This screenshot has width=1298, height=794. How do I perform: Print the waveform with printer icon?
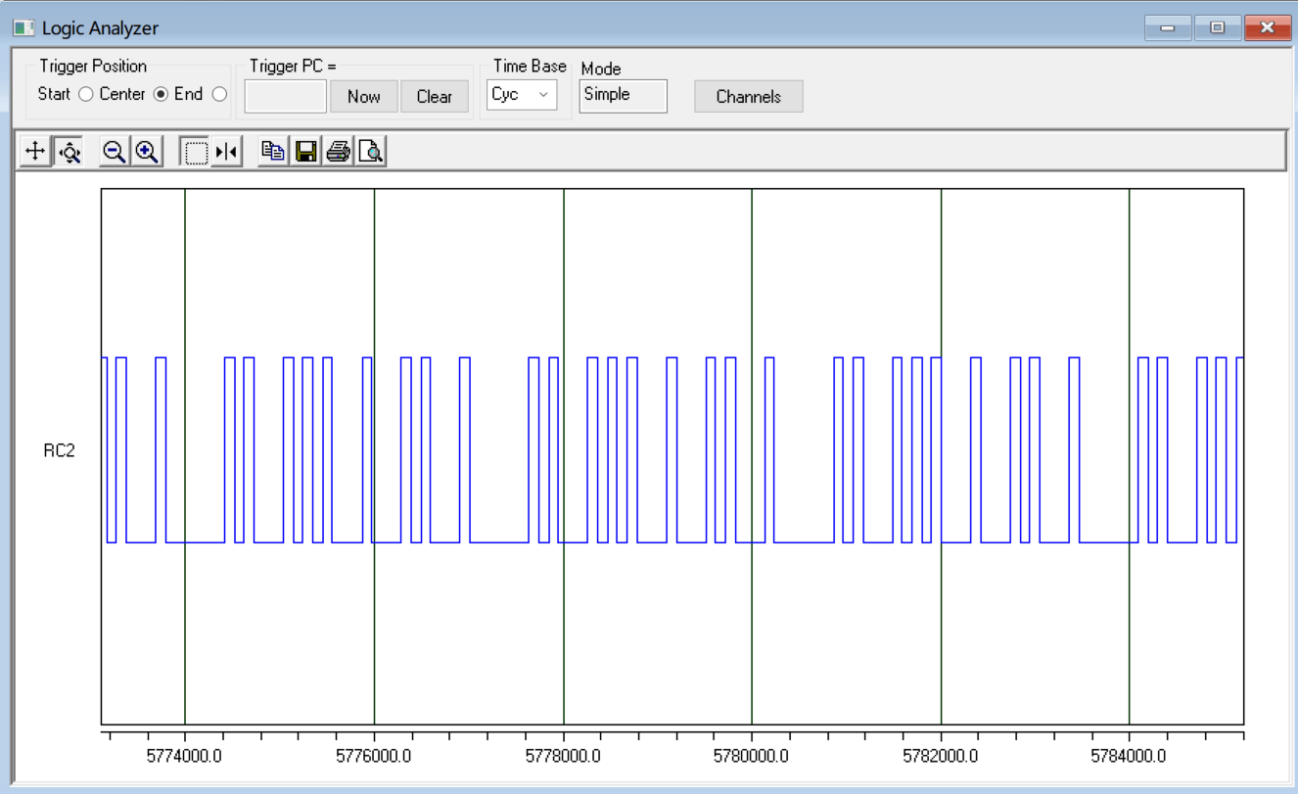click(339, 152)
